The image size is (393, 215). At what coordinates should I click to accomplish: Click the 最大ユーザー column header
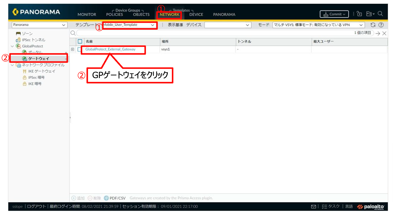pos(323,42)
